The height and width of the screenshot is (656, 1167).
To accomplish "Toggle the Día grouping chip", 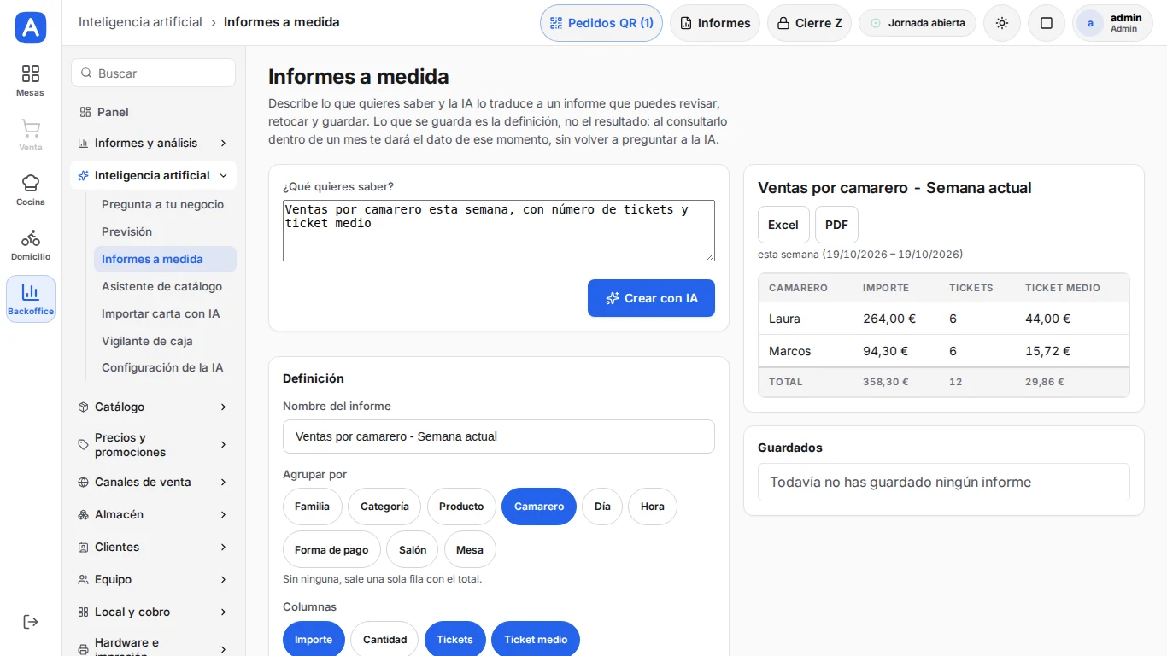I will pos(602,507).
